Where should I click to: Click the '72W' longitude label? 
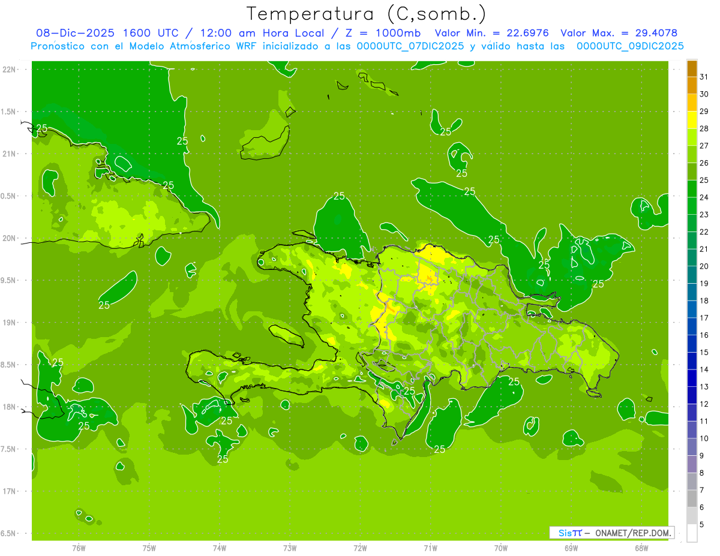[x=360, y=548]
